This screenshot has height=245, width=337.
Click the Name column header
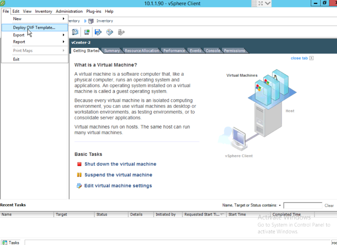pyautogui.click(x=27, y=214)
